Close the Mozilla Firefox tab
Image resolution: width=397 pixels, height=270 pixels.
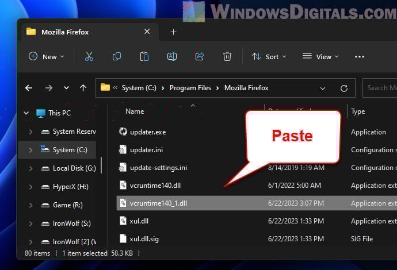pyautogui.click(x=147, y=32)
